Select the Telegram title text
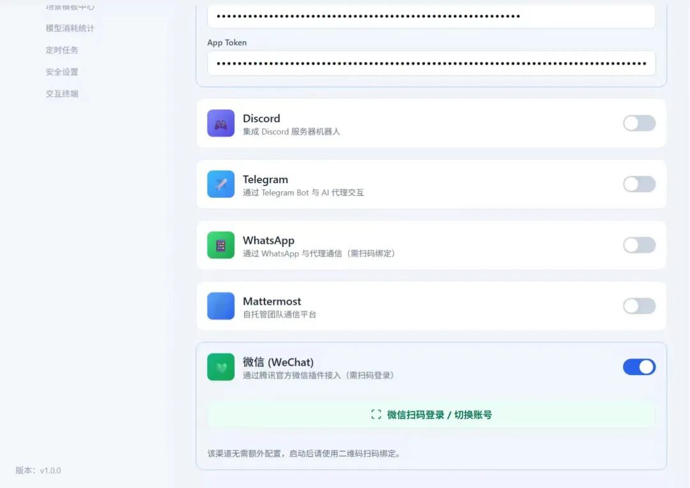 tap(265, 180)
